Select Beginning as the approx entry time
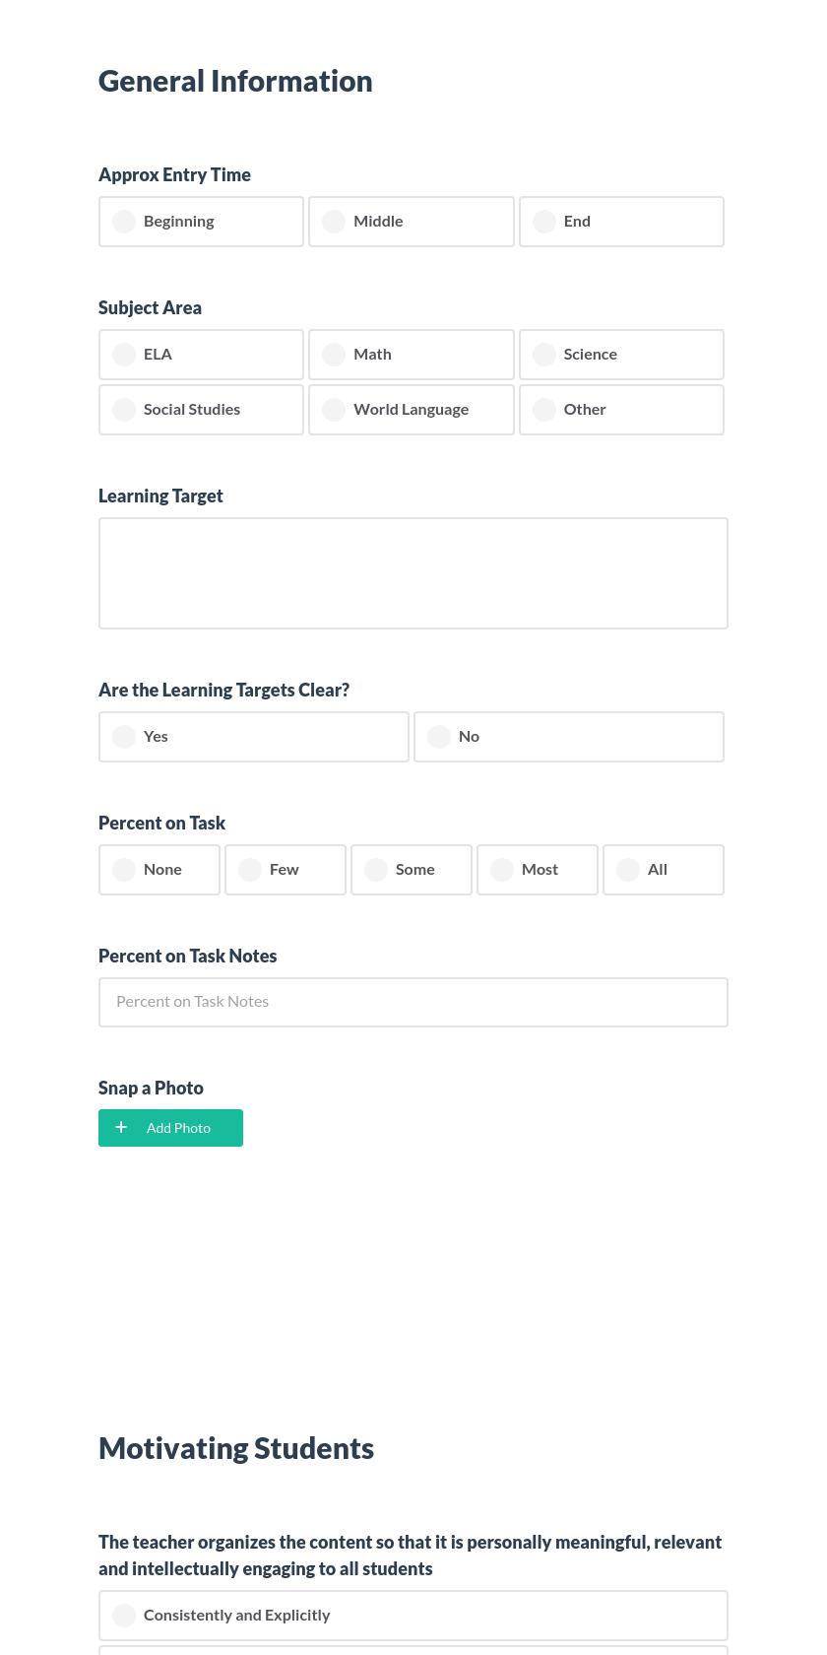 click(201, 221)
